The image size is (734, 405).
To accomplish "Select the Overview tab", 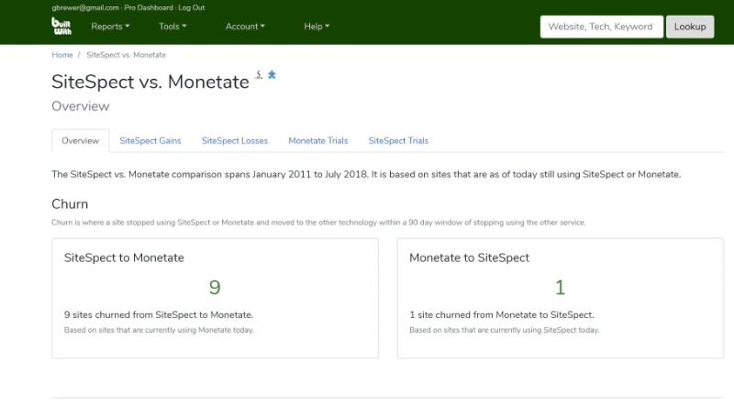I will tap(81, 141).
